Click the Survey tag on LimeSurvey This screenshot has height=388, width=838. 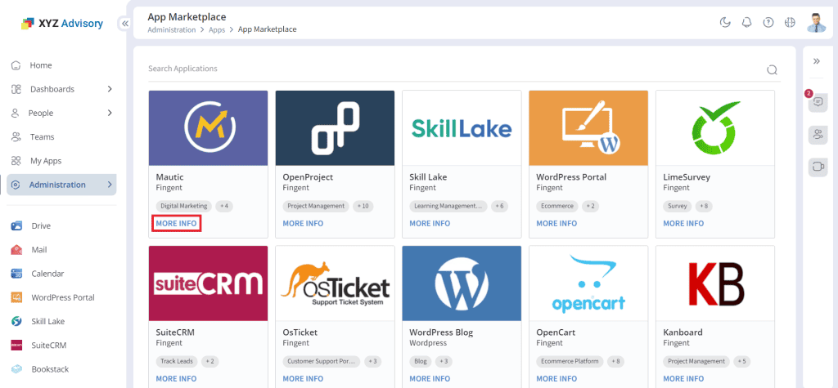coord(677,206)
